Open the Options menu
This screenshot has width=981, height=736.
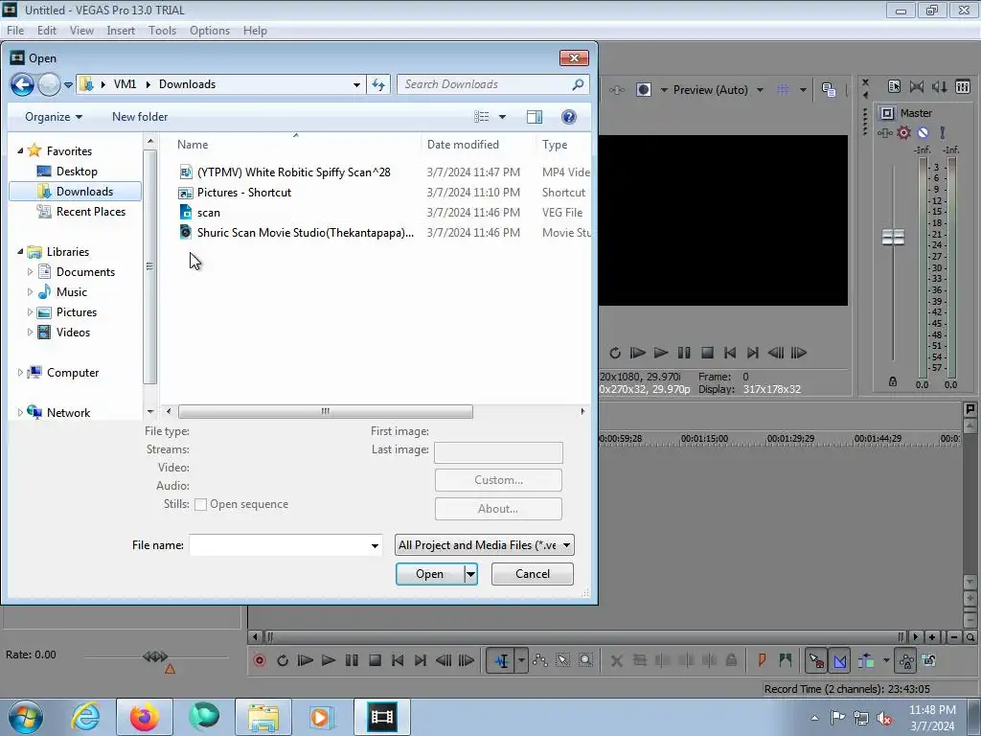coord(210,31)
